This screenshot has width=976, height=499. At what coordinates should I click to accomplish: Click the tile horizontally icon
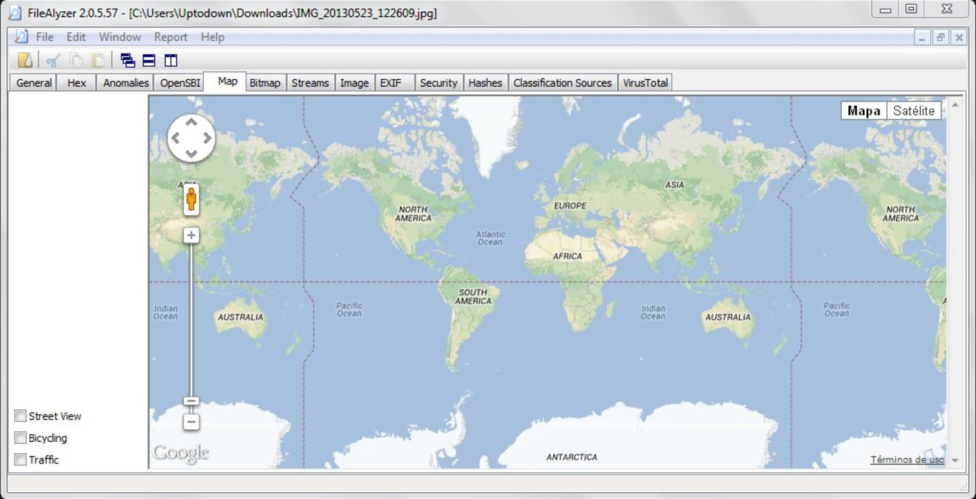(149, 61)
